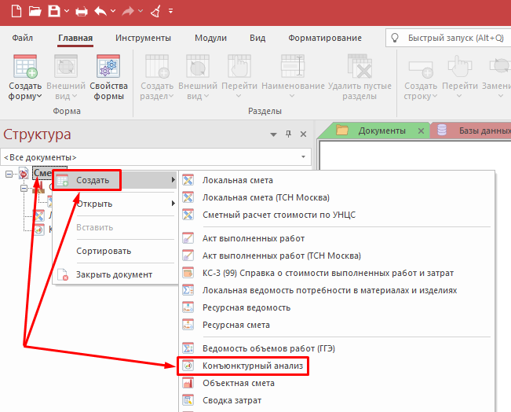Close the 'Документы' tab with its X

click(x=422, y=131)
